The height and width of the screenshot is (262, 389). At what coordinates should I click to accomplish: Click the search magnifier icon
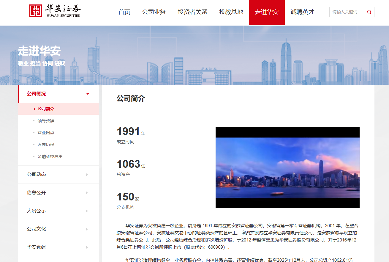click(x=369, y=12)
